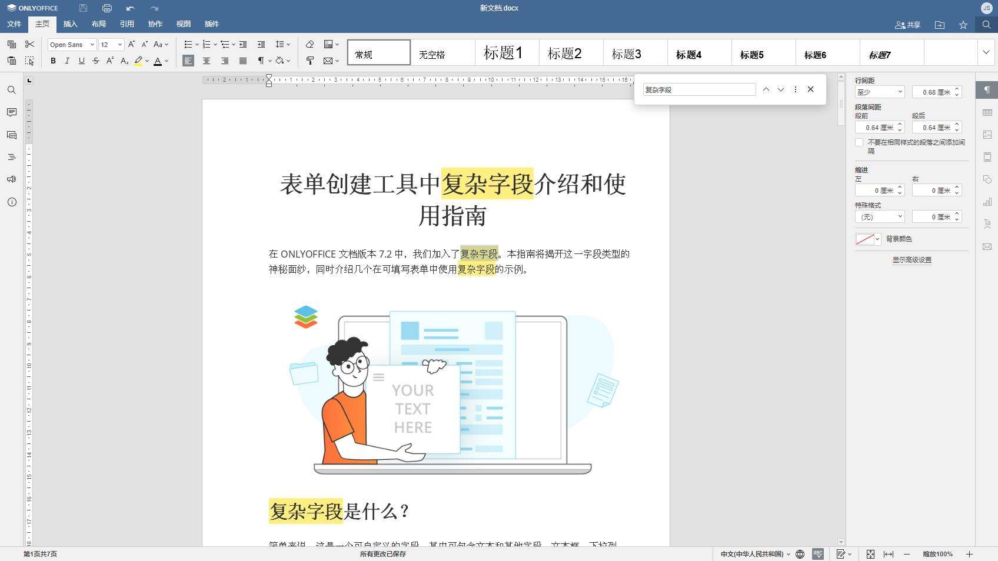Viewport: 998px width, 561px height.
Task: Open the font size 12 dropdown
Action: [119, 45]
